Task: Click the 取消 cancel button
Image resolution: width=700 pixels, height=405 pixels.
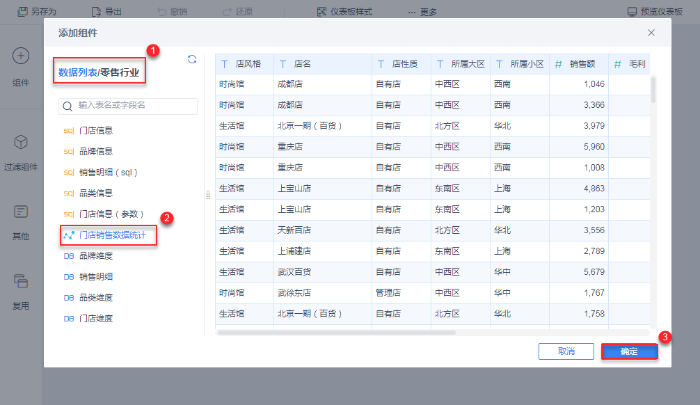Action: pos(566,351)
